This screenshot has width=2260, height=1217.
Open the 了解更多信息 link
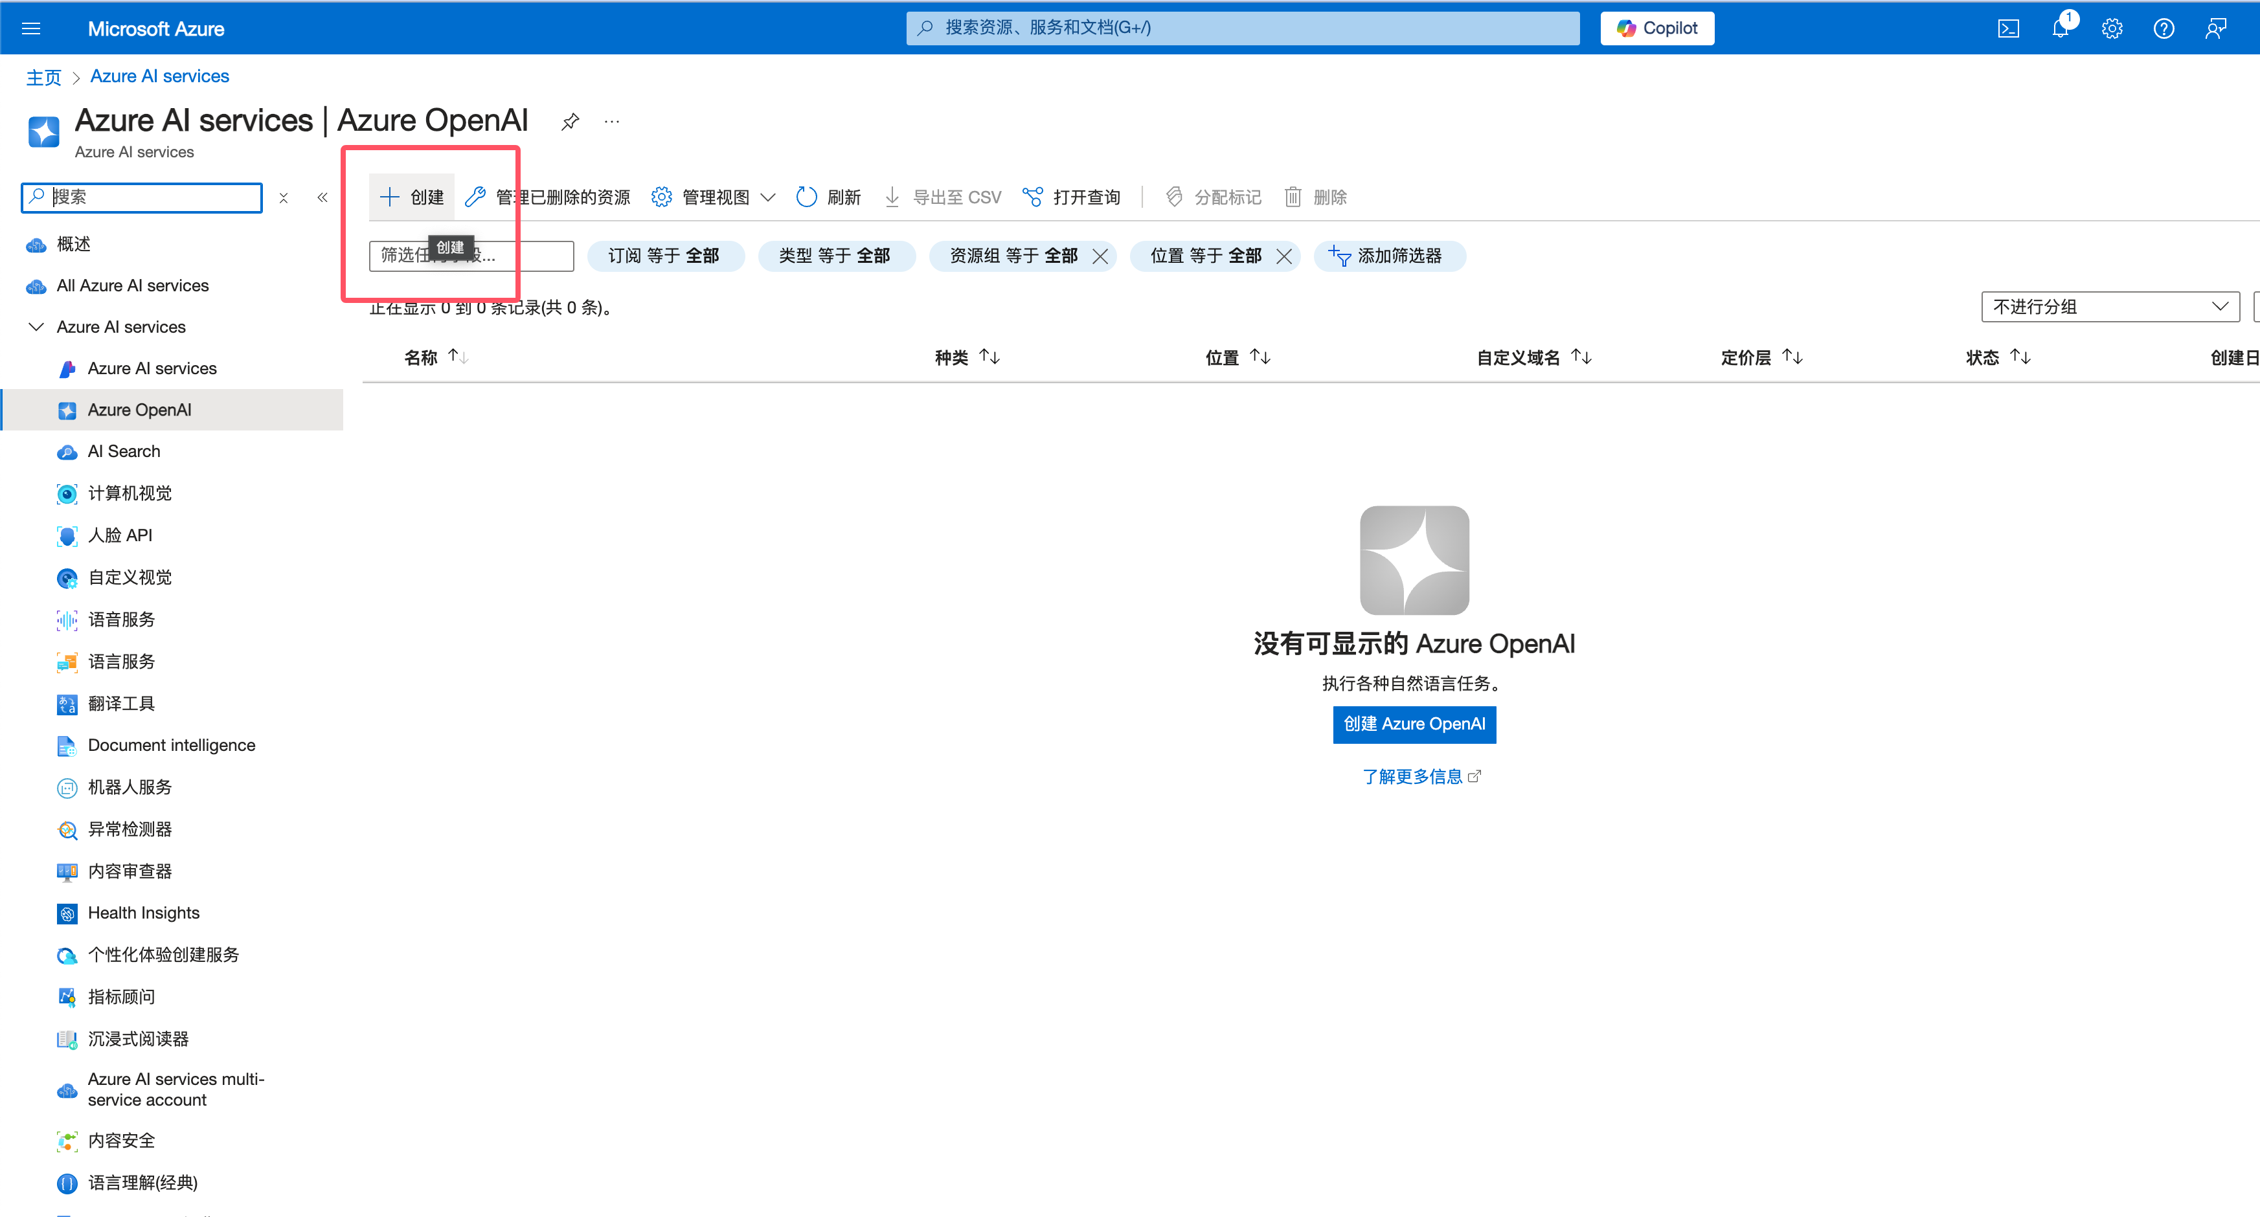click(1421, 777)
